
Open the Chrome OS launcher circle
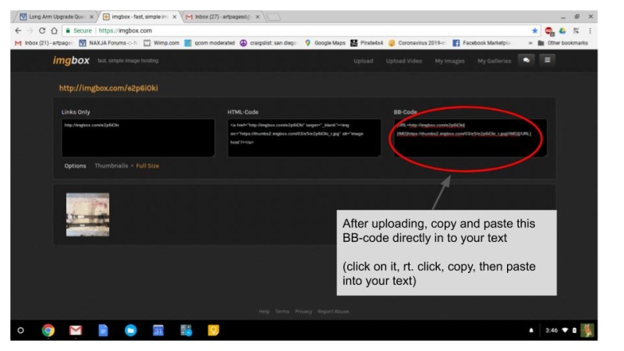21,330
